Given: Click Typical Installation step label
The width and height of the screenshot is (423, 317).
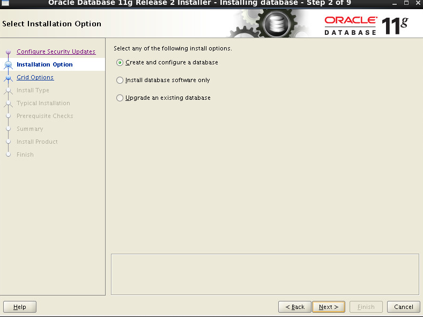Looking at the screenshot, I should point(43,103).
